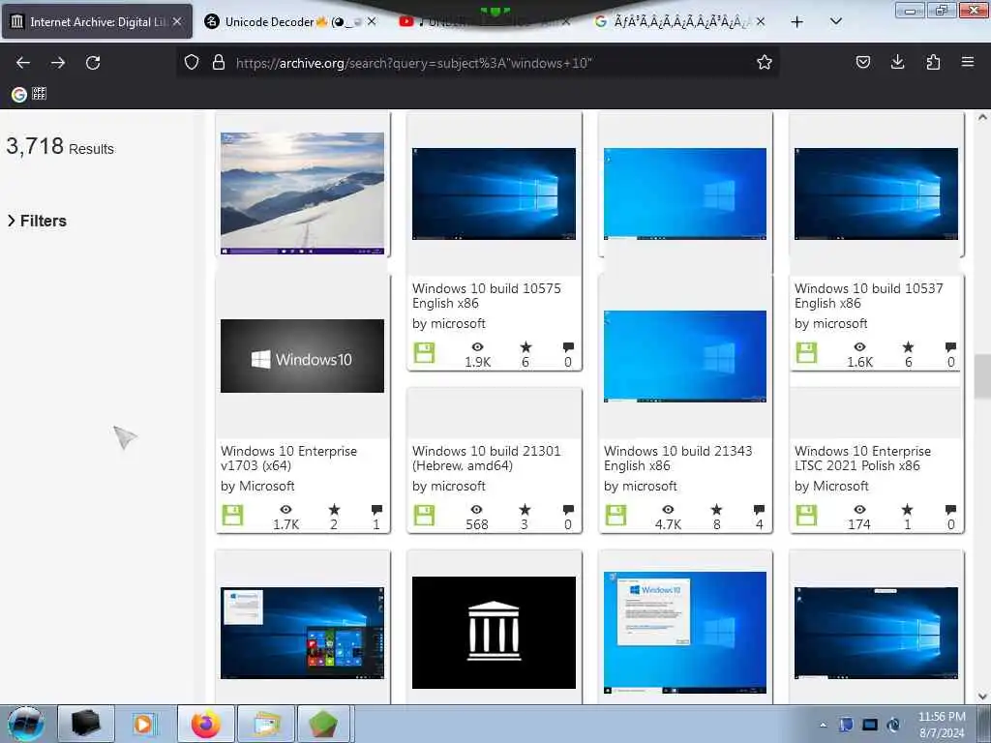Click software floppy icon on build 21343 card
991x743 pixels.
[x=616, y=515]
